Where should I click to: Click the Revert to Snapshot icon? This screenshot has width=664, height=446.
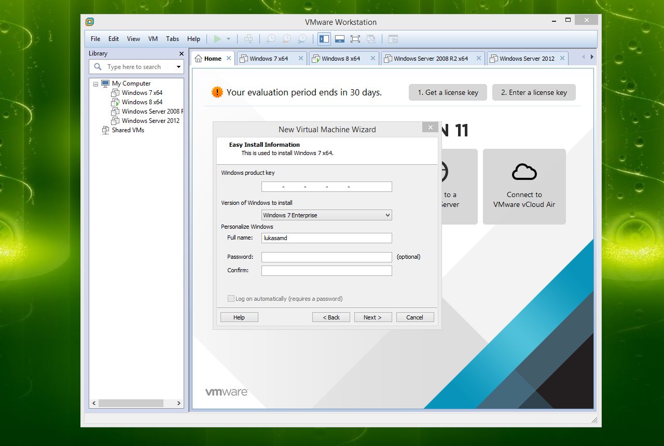tap(286, 39)
